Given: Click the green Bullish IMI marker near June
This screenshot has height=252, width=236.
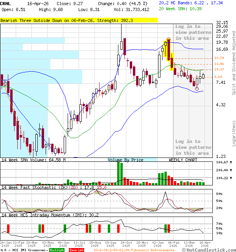Looking at the screenshot, I should 65,228.
